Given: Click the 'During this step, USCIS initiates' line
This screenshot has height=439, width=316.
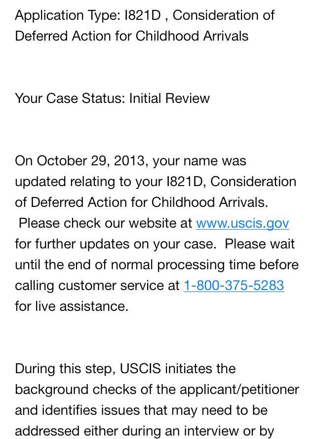Looking at the screenshot, I should (125, 369).
